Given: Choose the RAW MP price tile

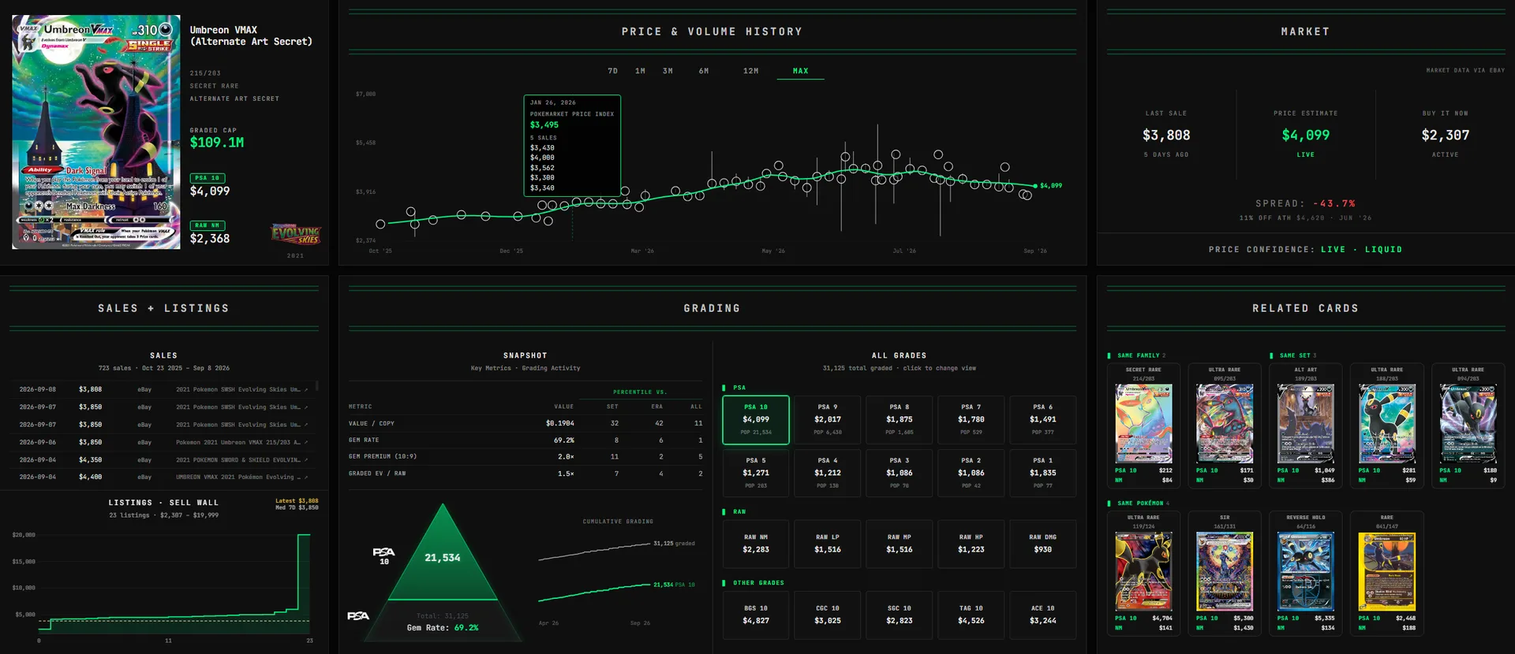Looking at the screenshot, I should click(x=900, y=544).
